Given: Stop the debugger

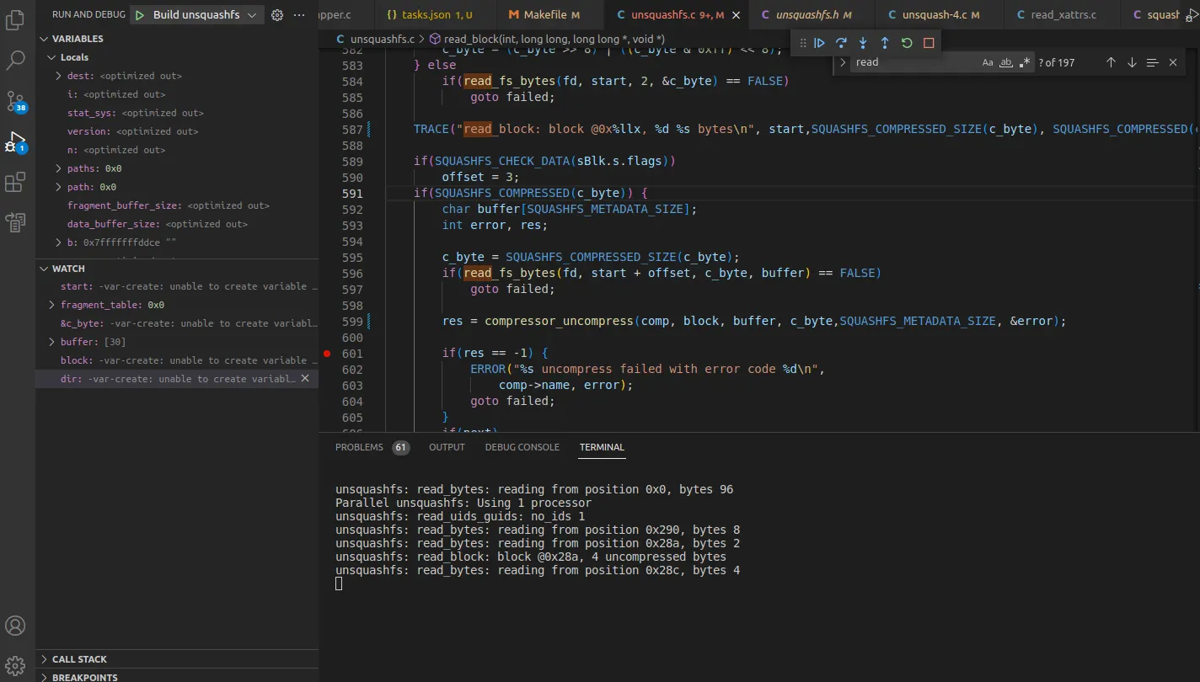Looking at the screenshot, I should click(929, 43).
